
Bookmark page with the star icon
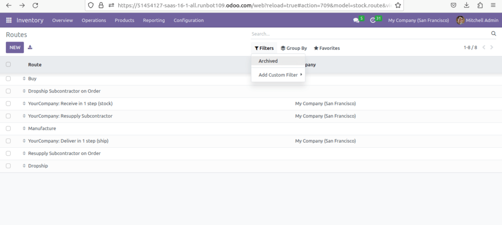pyautogui.click(x=398, y=5)
